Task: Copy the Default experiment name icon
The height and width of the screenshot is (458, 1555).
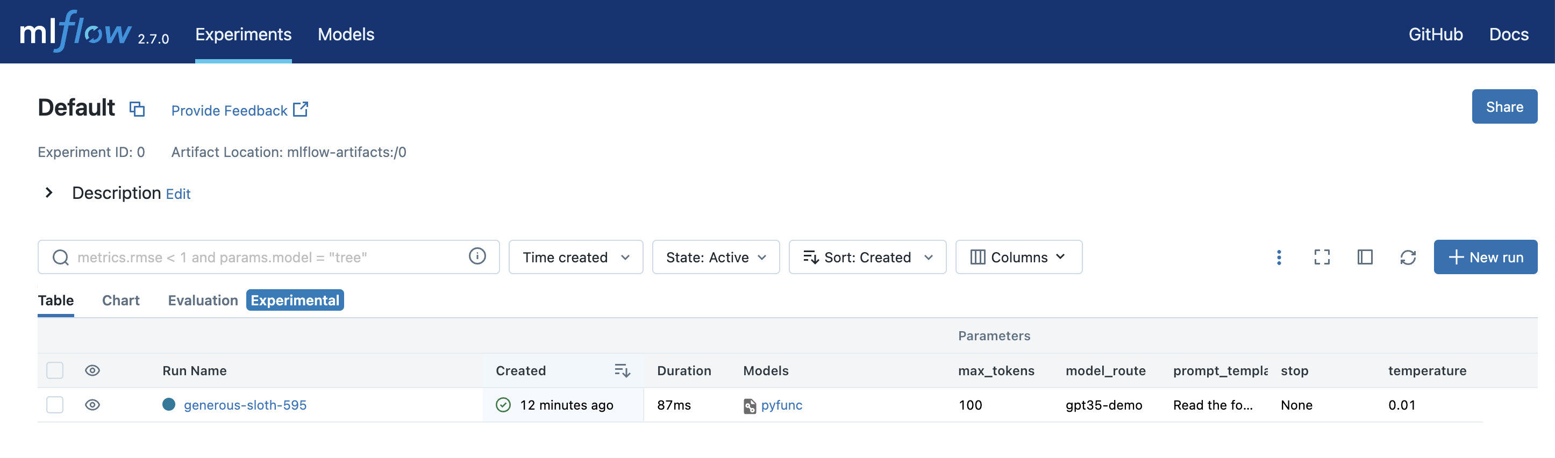Action: point(137,109)
